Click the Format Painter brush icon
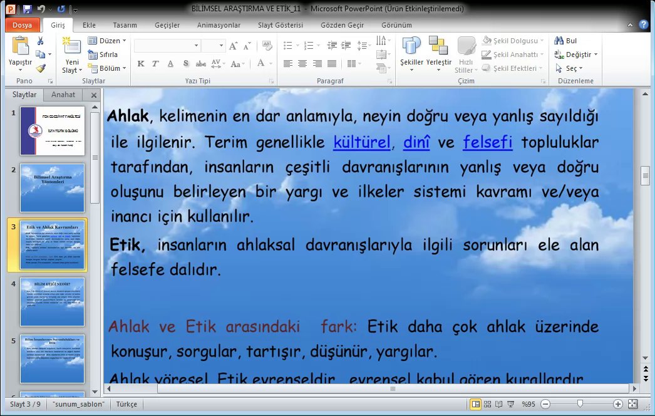The width and height of the screenshot is (655, 416). [41, 68]
